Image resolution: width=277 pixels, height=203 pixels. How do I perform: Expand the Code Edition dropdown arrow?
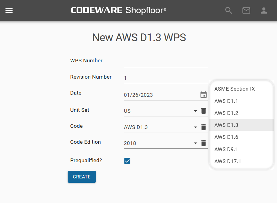tap(196, 143)
